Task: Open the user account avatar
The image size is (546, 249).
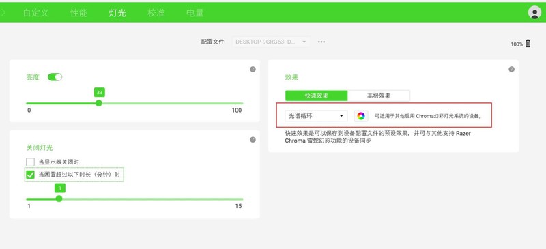Action: [x=534, y=12]
